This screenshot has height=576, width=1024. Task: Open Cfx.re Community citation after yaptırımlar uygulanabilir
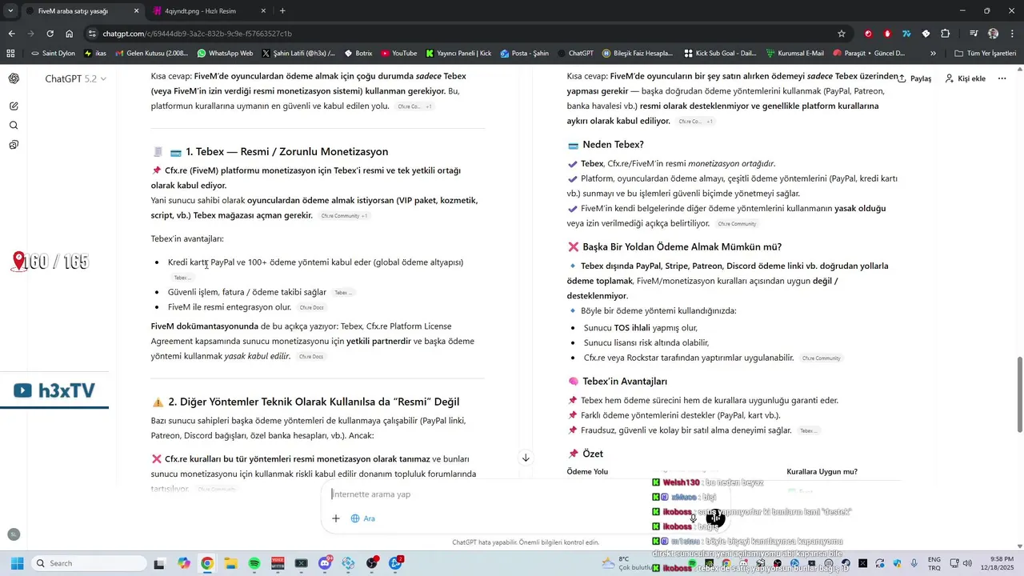tap(822, 358)
